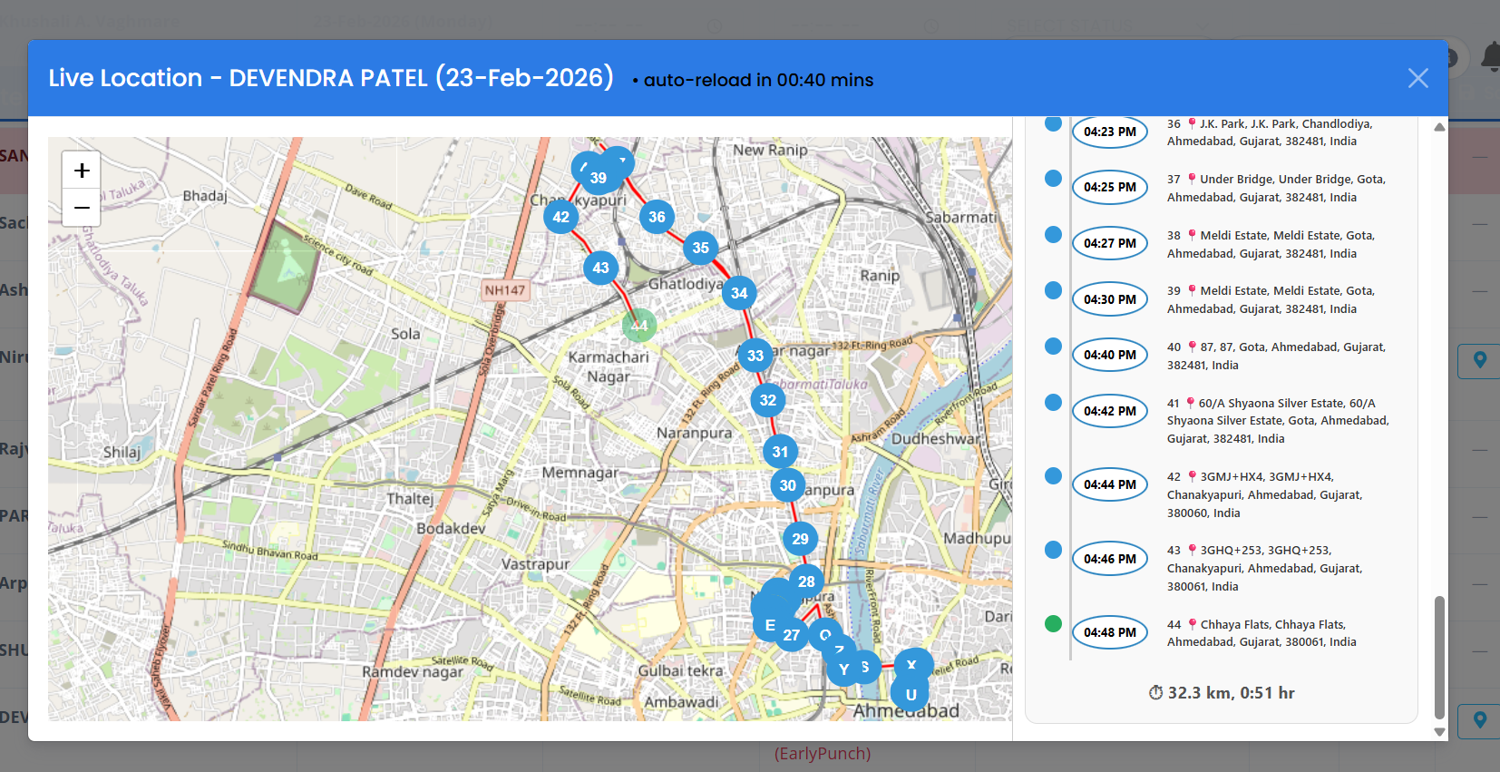Click the 04:48 PM time badge
Viewport: 1500px width, 772px height.
click(x=1109, y=632)
